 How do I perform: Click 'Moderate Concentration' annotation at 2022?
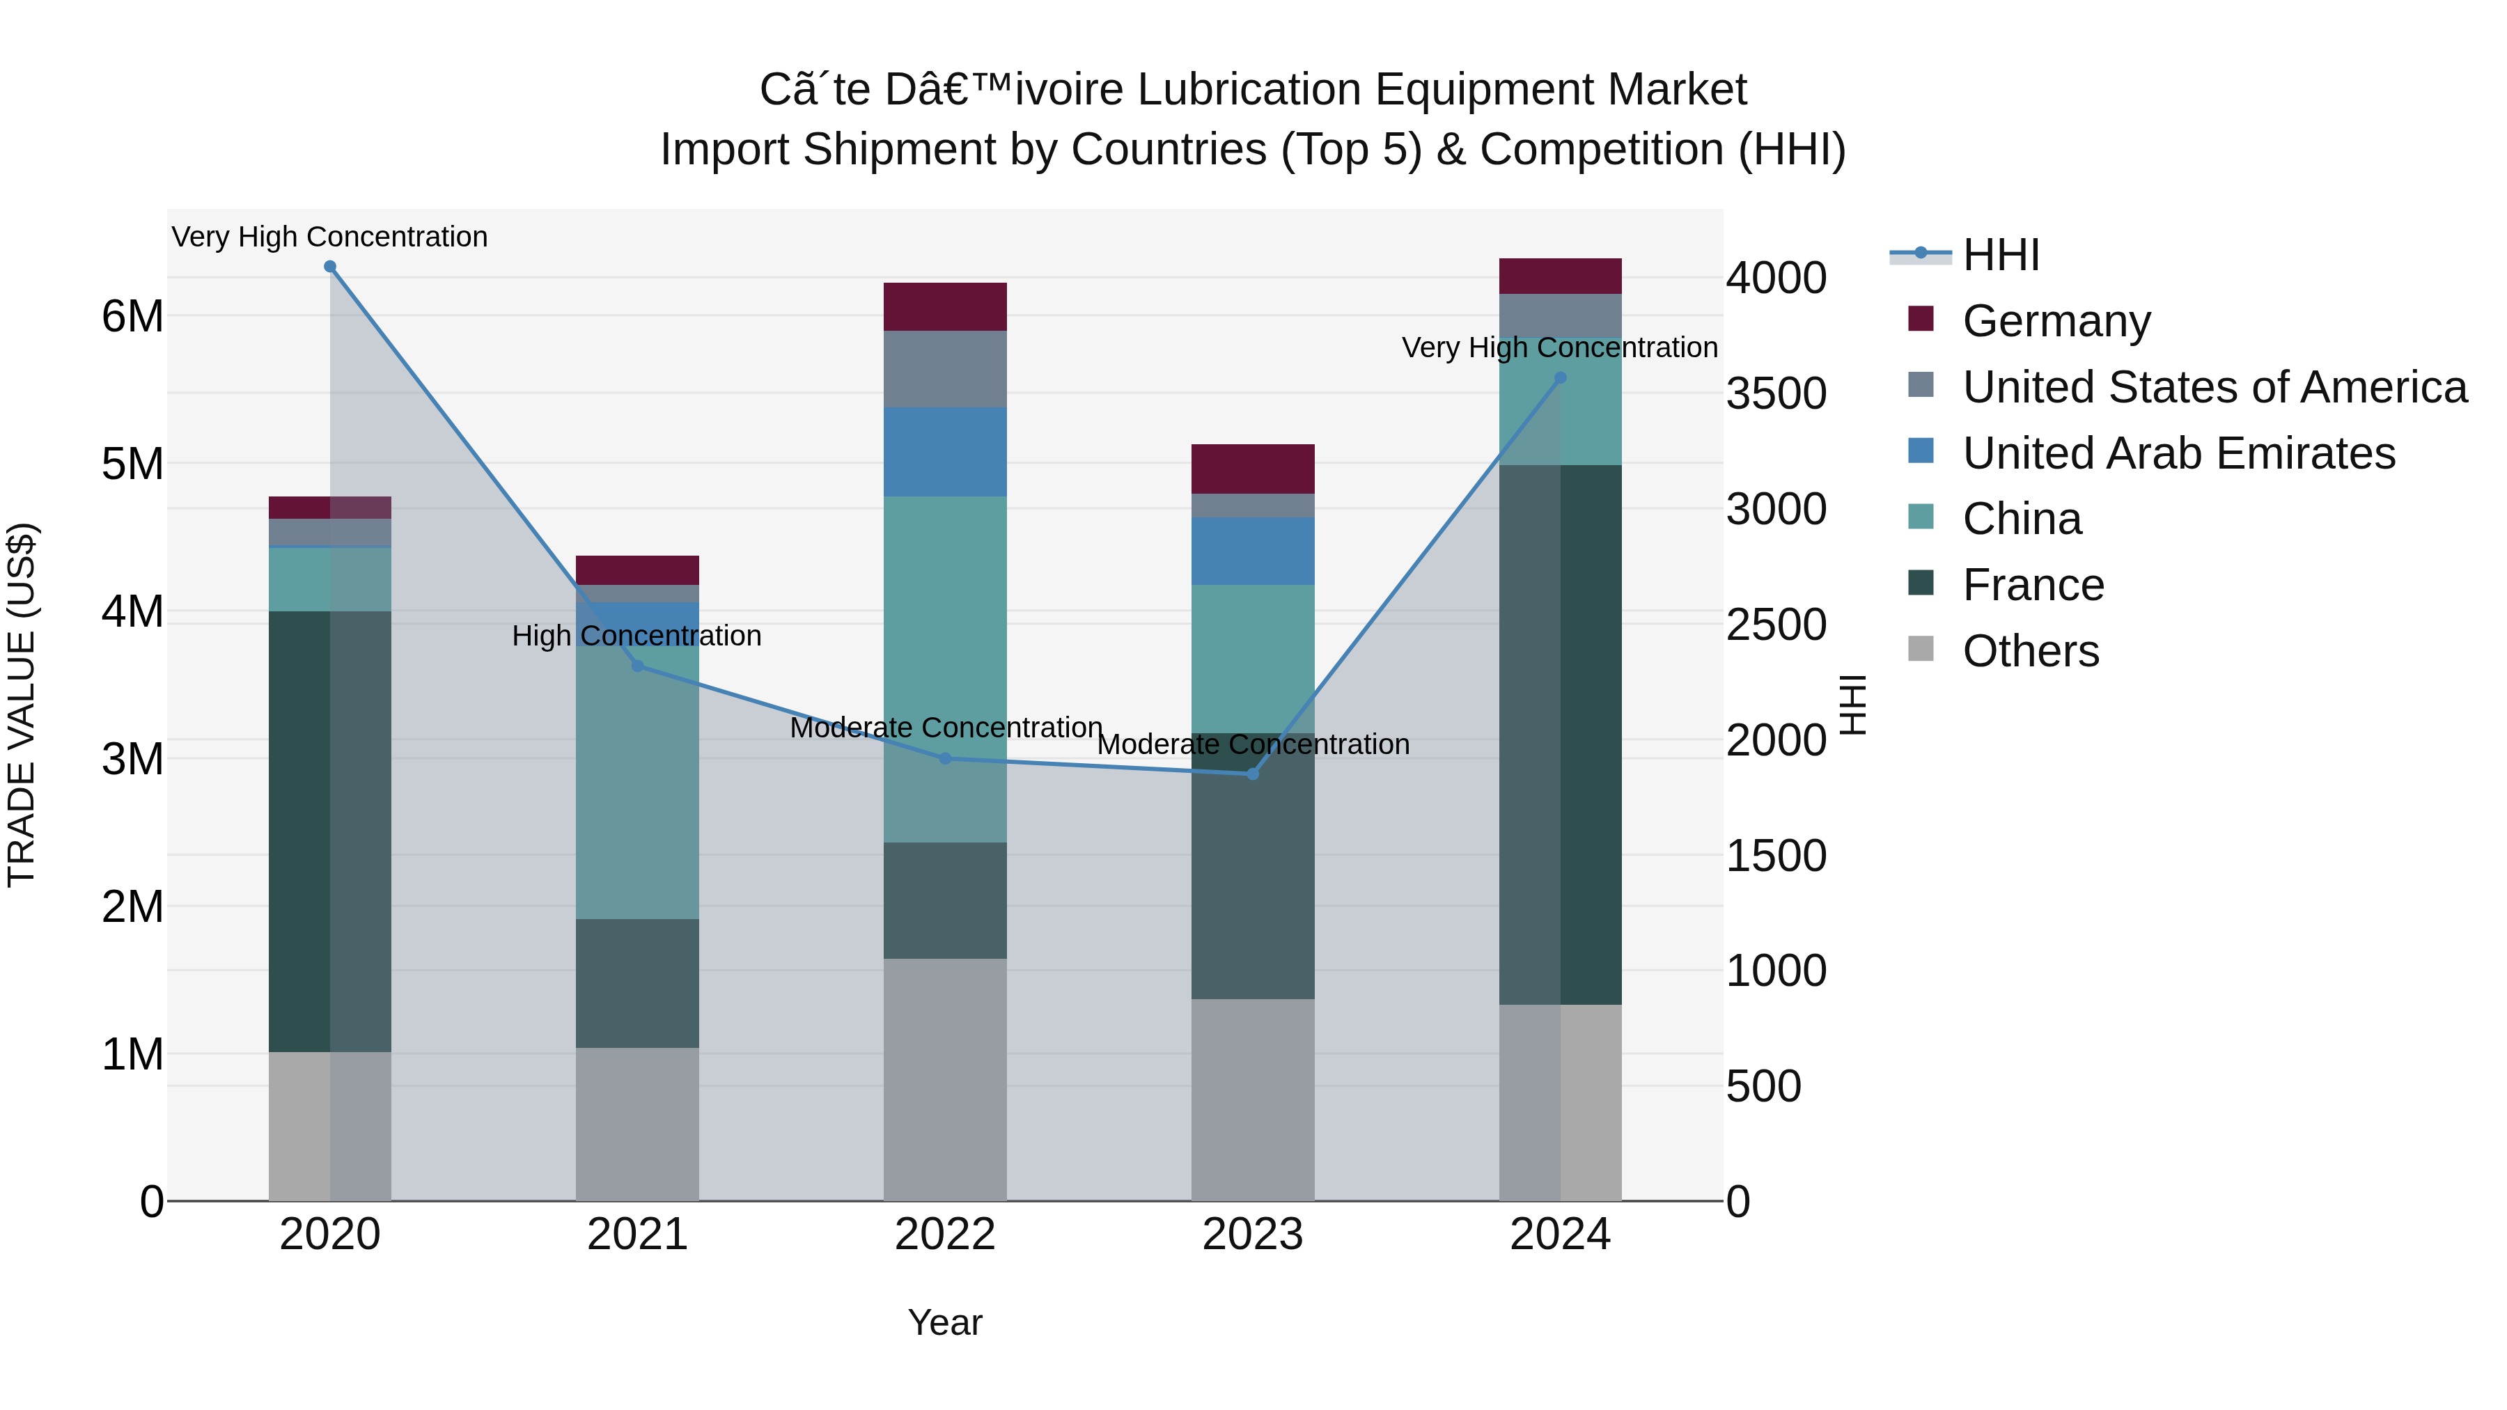pos(945,727)
